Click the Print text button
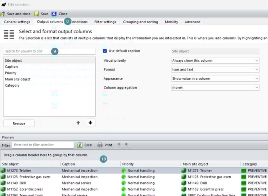 point(108,145)
